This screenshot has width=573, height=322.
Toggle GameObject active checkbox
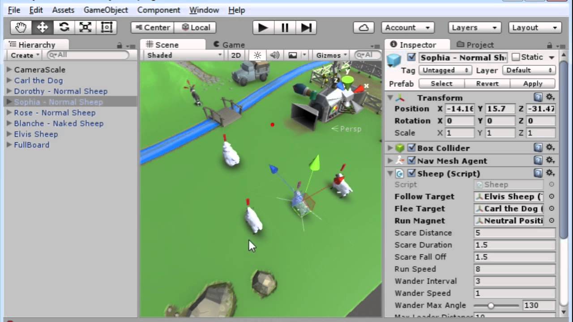click(x=411, y=57)
